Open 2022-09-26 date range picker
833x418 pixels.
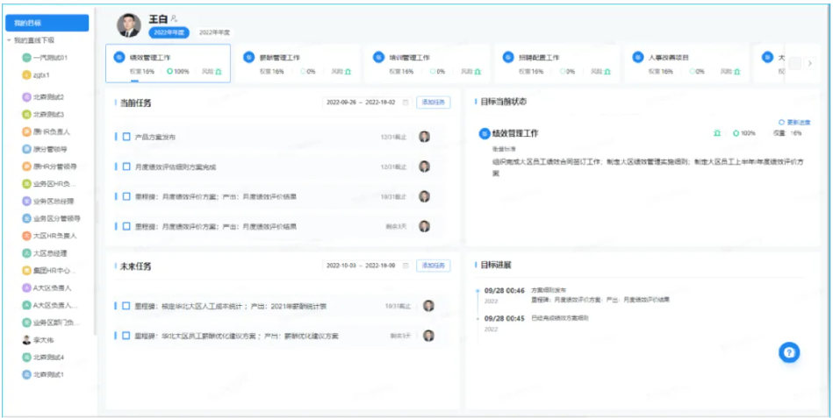[367, 103]
